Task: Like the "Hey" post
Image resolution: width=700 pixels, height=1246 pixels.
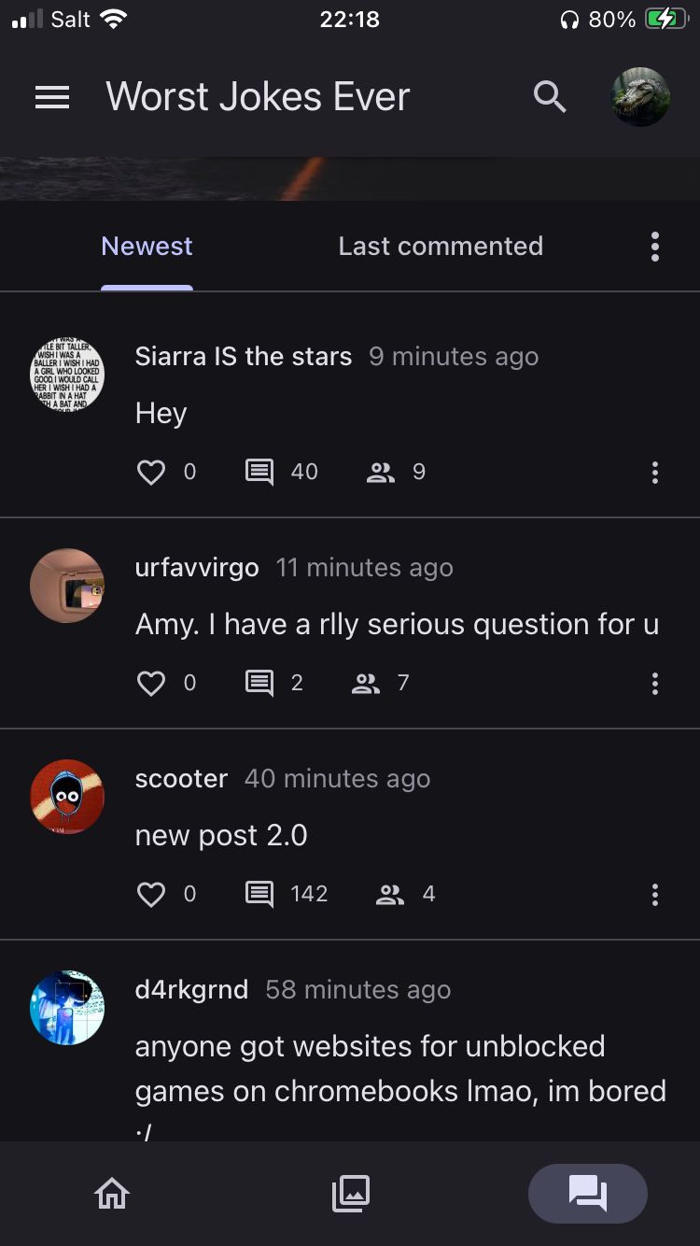Action: 151,472
